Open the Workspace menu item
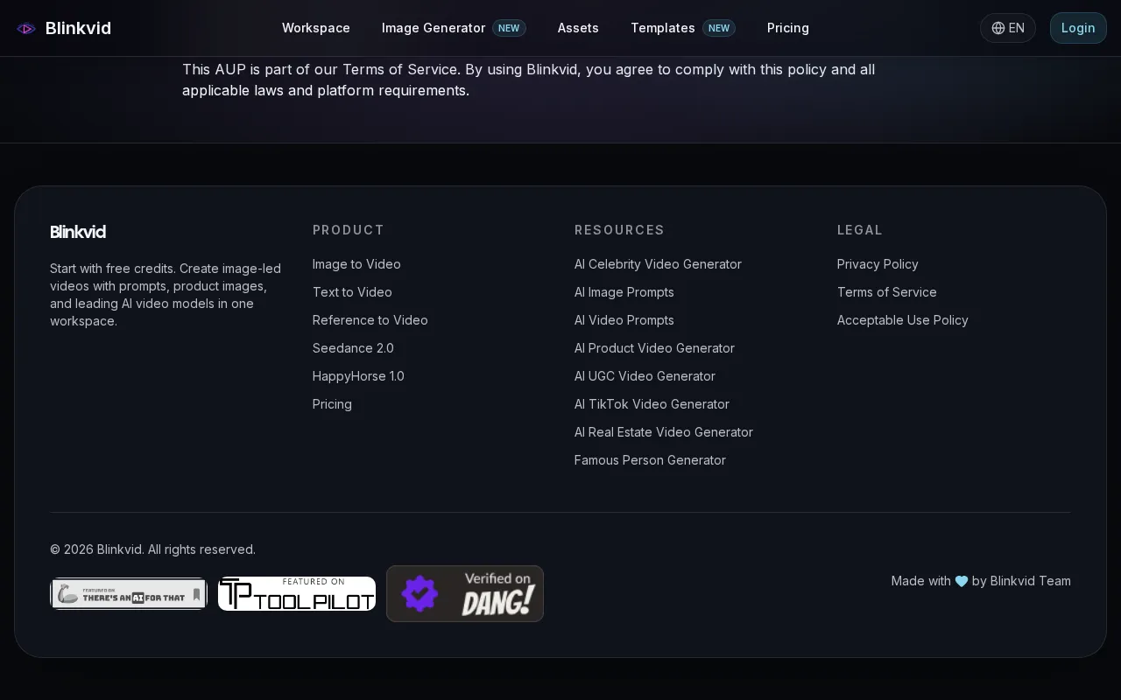 pos(316,28)
